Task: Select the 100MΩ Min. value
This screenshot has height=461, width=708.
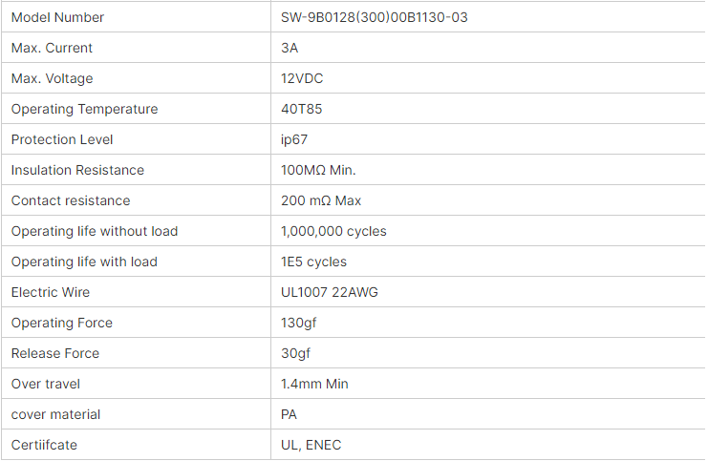Action: coord(318,170)
